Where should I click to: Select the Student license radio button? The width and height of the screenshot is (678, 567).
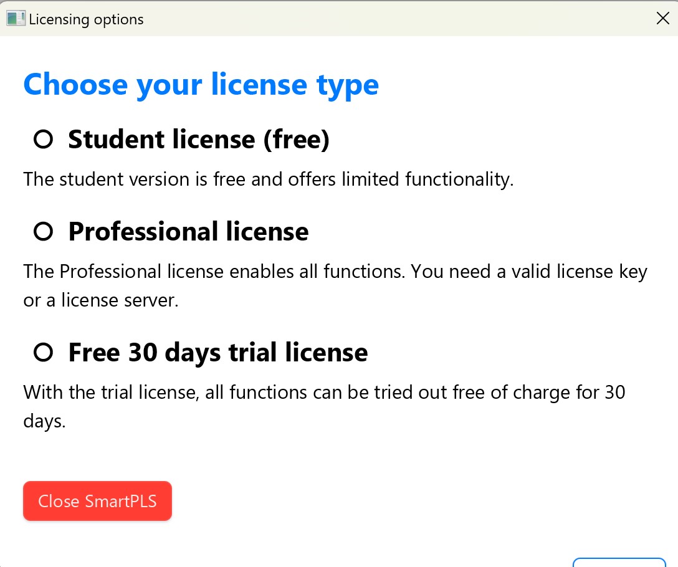pos(43,140)
